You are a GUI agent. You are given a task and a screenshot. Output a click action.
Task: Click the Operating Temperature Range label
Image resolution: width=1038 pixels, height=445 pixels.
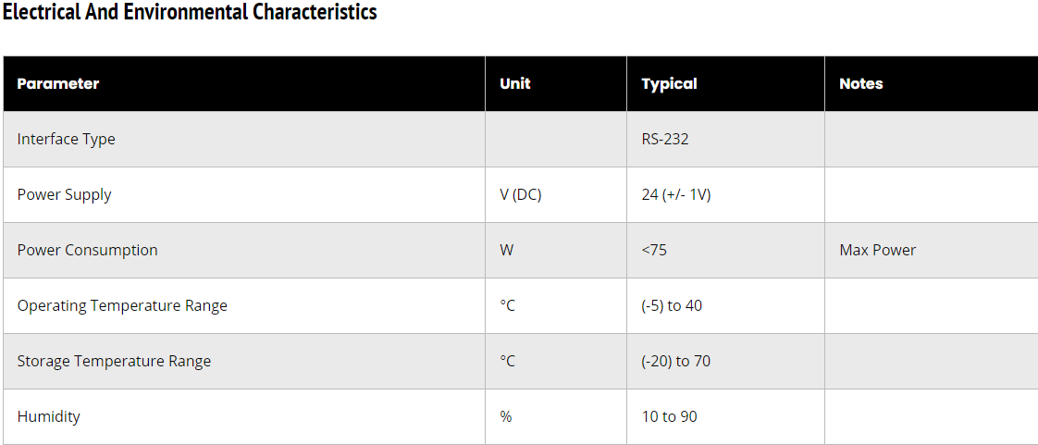[122, 305]
